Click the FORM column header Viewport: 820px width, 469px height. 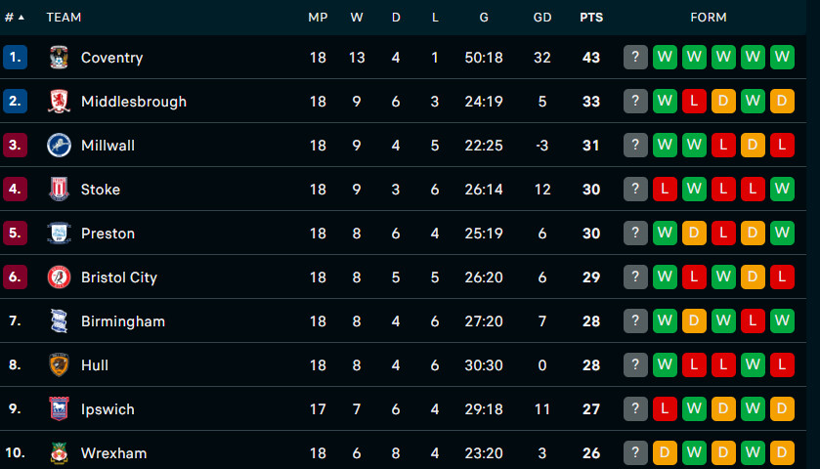[709, 18]
